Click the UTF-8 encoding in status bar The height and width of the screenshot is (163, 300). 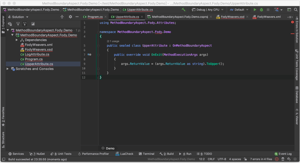point(222,159)
